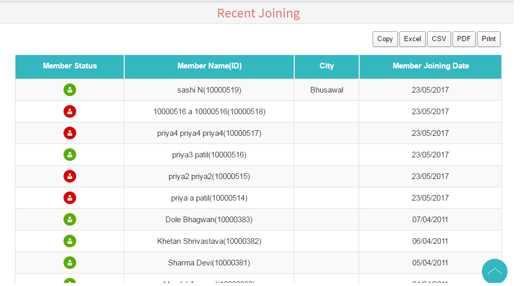Click green status icon for Khetan Shrivastava
The image size is (521, 286).
tap(70, 241)
